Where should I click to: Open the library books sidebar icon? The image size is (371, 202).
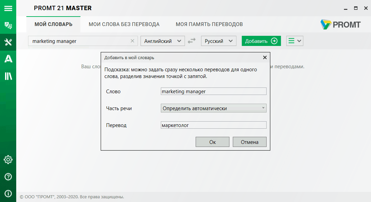coord(8,76)
